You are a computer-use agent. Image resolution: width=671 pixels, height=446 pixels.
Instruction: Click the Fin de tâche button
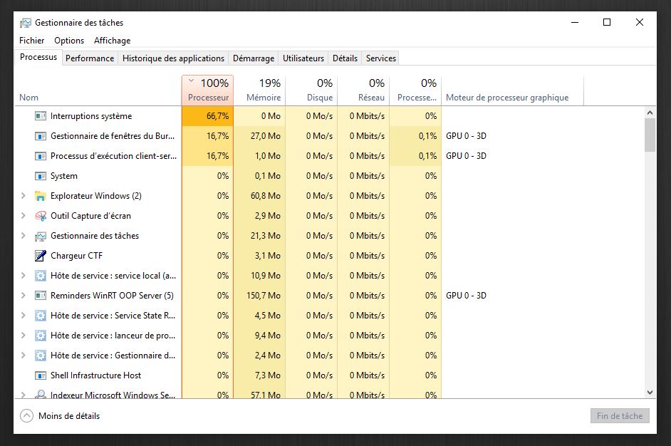(620, 415)
